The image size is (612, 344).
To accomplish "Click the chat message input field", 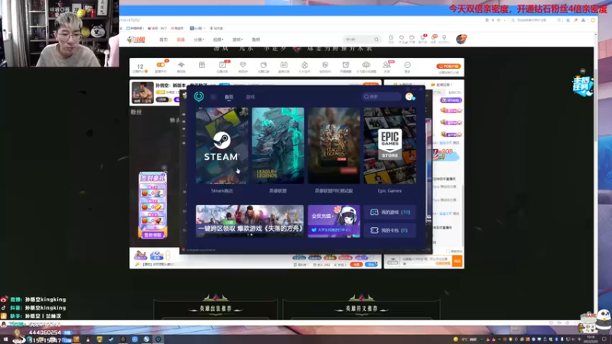I will coord(425,261).
